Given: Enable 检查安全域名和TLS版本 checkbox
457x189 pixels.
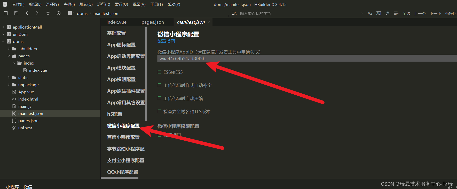Looking at the screenshot, I should (x=160, y=111).
